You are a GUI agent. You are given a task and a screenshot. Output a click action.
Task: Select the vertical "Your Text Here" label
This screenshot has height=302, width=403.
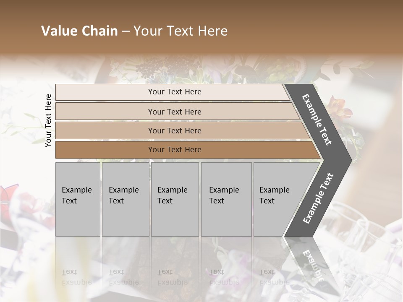point(48,120)
